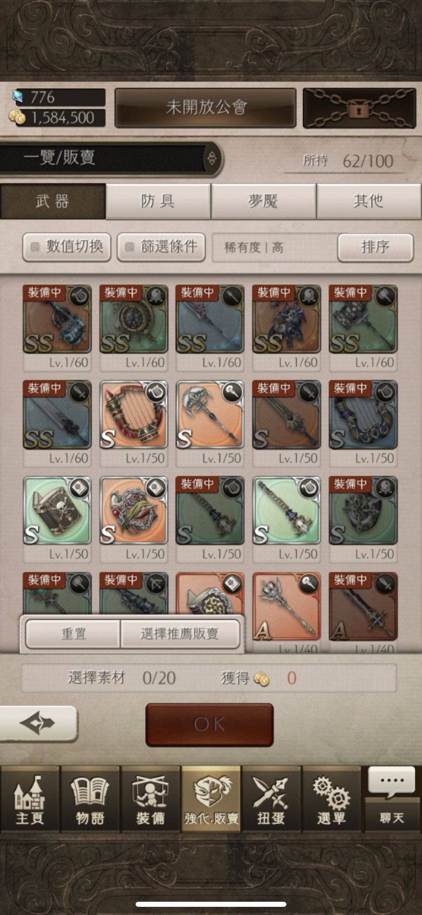Open the 物語 story book icon
Viewport: 422px width, 915px height.
click(x=90, y=800)
